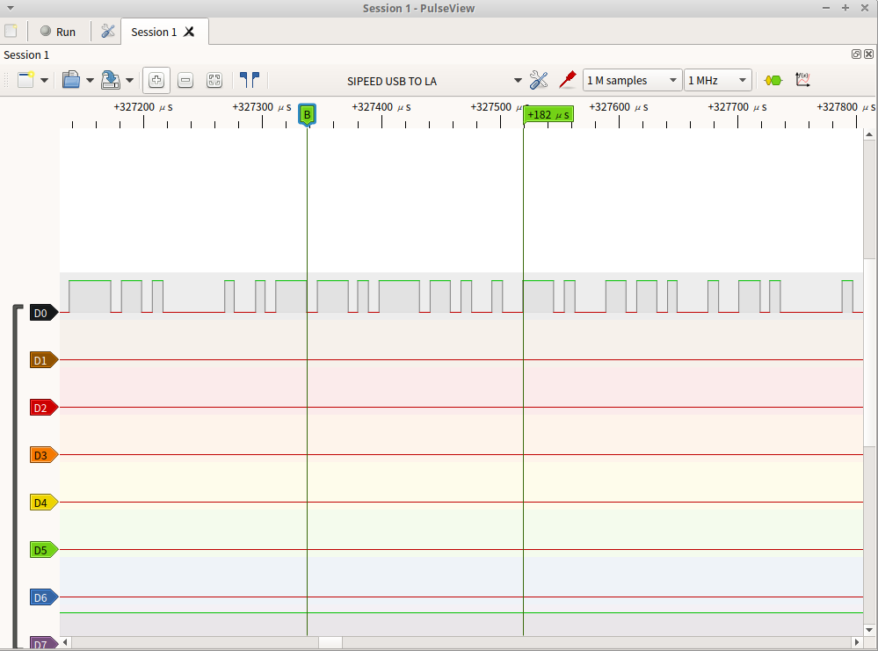This screenshot has height=651, width=878.
Task: Expand the new session dropdown arrow
Action: tap(44, 81)
